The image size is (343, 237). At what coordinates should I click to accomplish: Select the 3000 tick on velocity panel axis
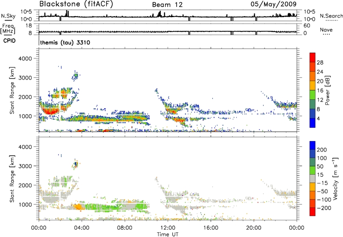point(25,166)
